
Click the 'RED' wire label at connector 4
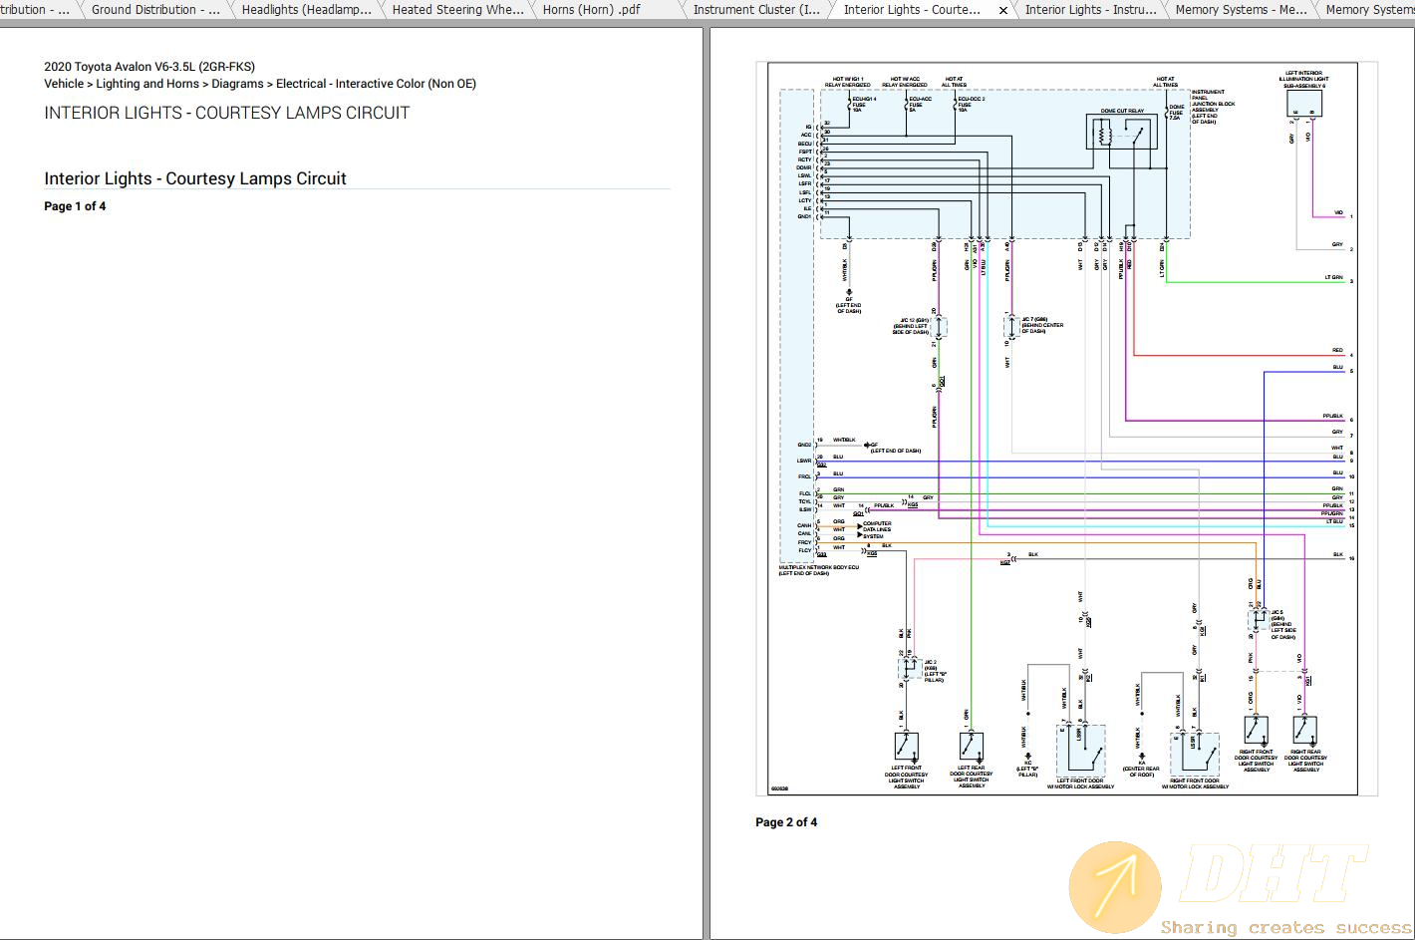click(1337, 351)
